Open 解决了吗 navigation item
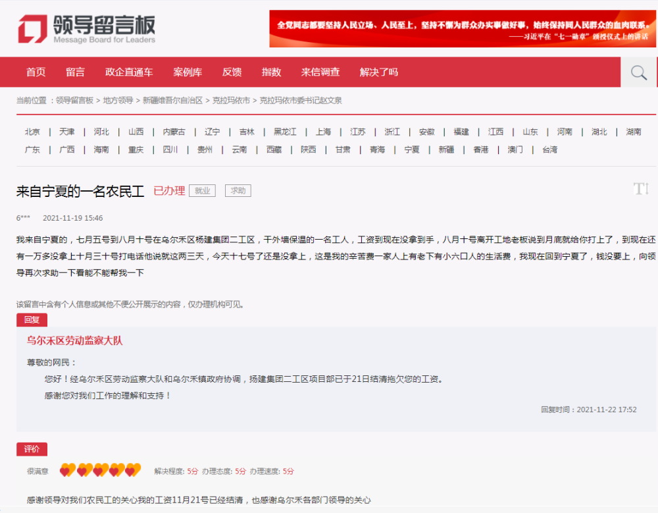 click(378, 72)
